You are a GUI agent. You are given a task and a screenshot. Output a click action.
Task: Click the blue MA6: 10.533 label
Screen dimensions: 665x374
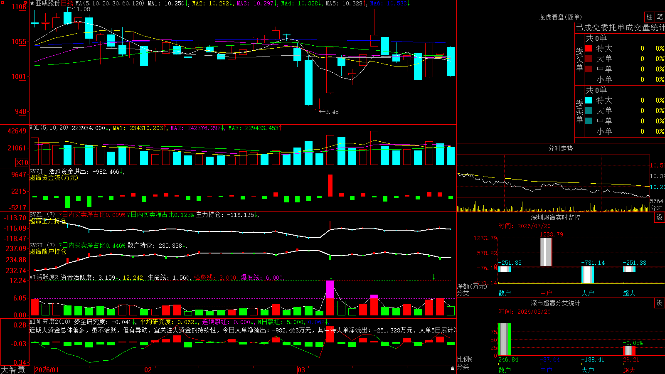(x=390, y=3)
